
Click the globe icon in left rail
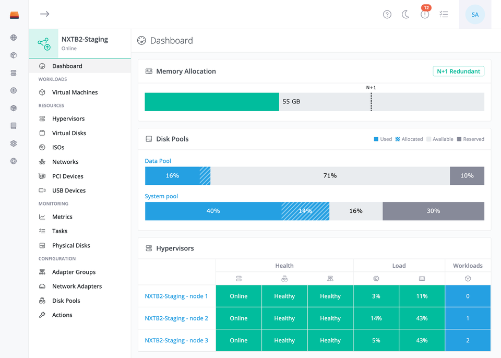(14, 38)
